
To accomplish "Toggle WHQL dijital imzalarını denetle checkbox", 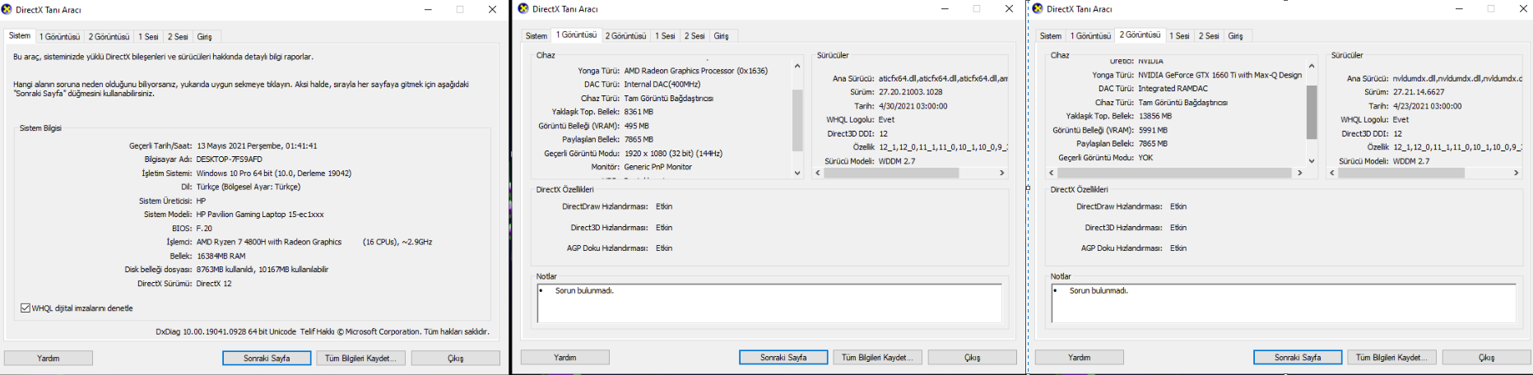I will click(x=26, y=308).
